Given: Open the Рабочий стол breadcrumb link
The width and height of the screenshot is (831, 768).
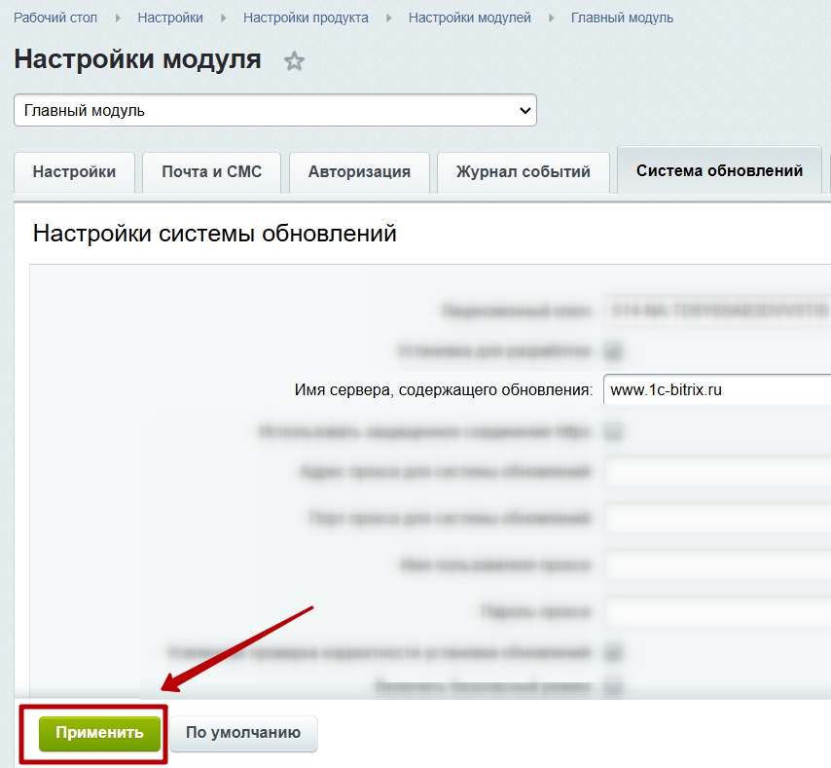Looking at the screenshot, I should (x=54, y=18).
